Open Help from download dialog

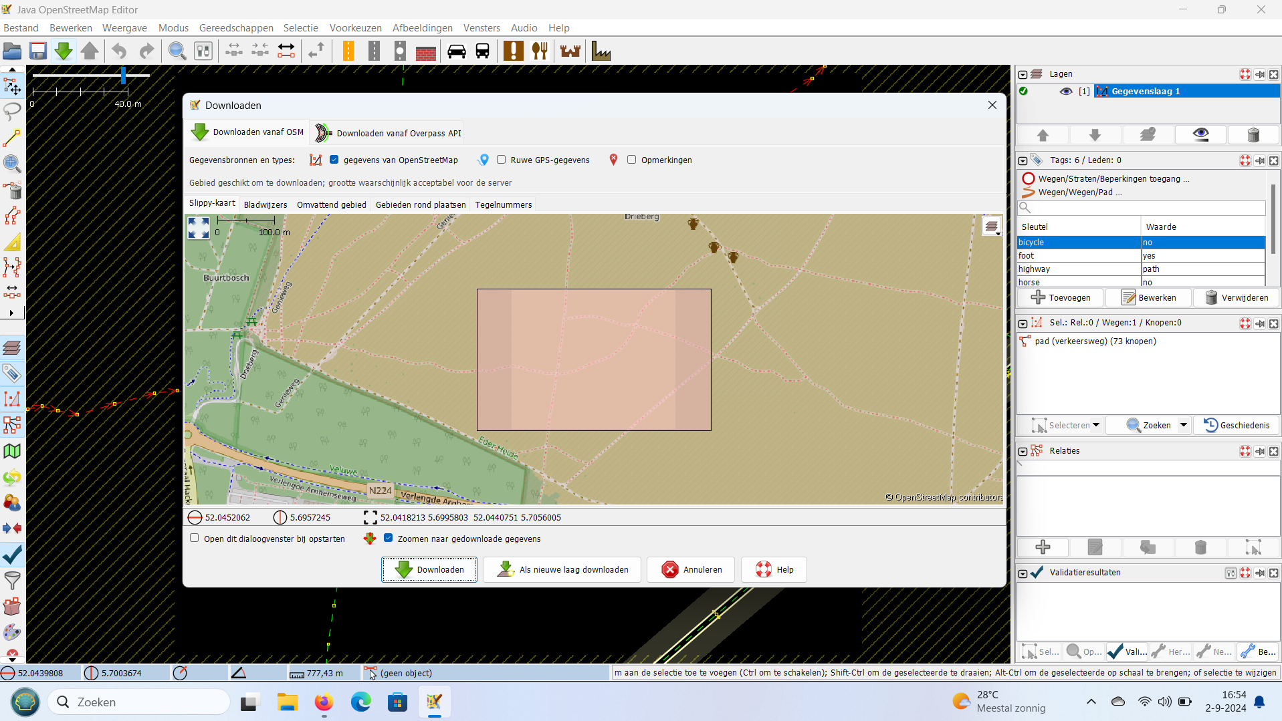pos(774,569)
